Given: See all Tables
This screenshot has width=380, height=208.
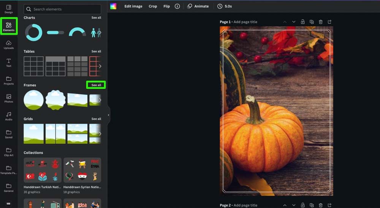Looking at the screenshot, I should click(x=96, y=52).
